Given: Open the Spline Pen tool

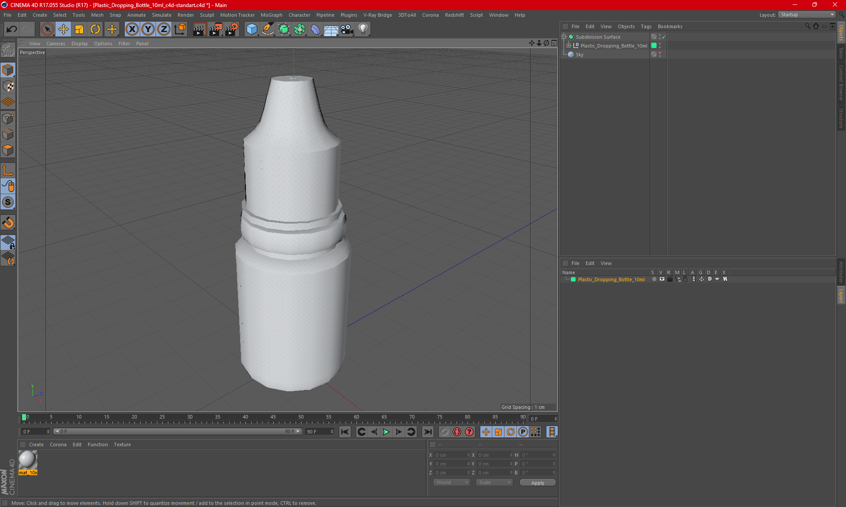Looking at the screenshot, I should pyautogui.click(x=267, y=29).
